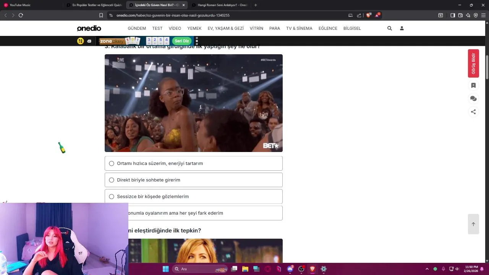Open Brave Rewards triangle icon

click(377, 15)
